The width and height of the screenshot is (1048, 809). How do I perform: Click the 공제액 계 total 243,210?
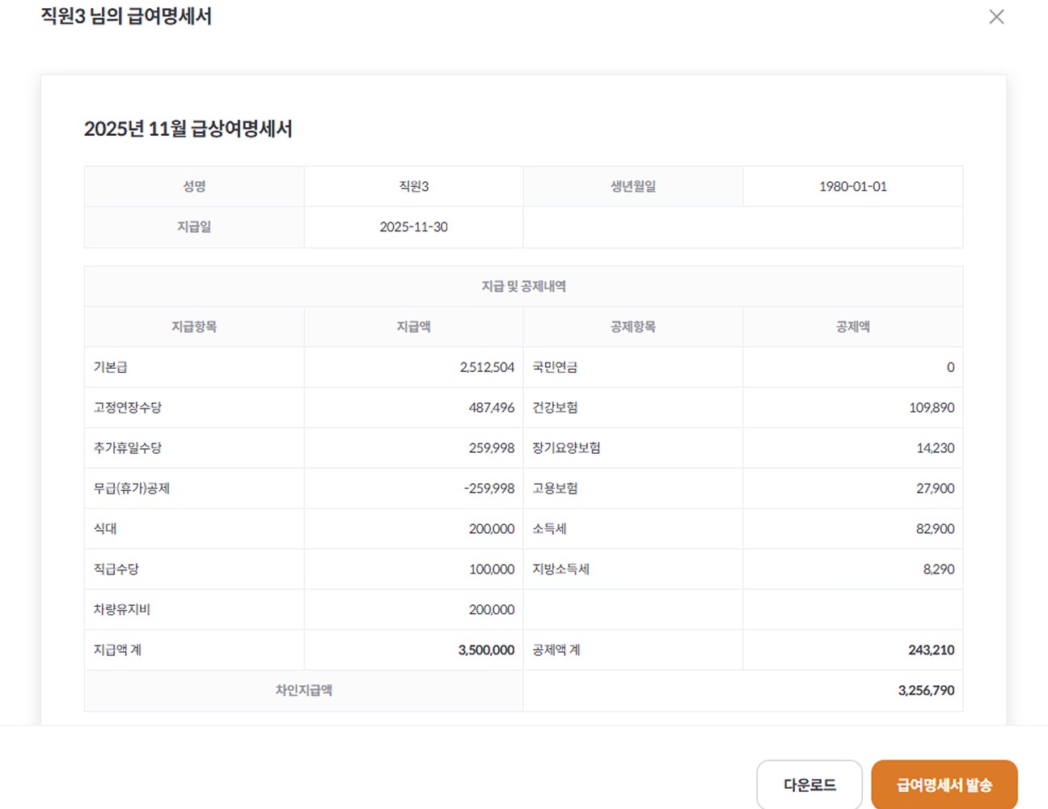click(x=931, y=650)
